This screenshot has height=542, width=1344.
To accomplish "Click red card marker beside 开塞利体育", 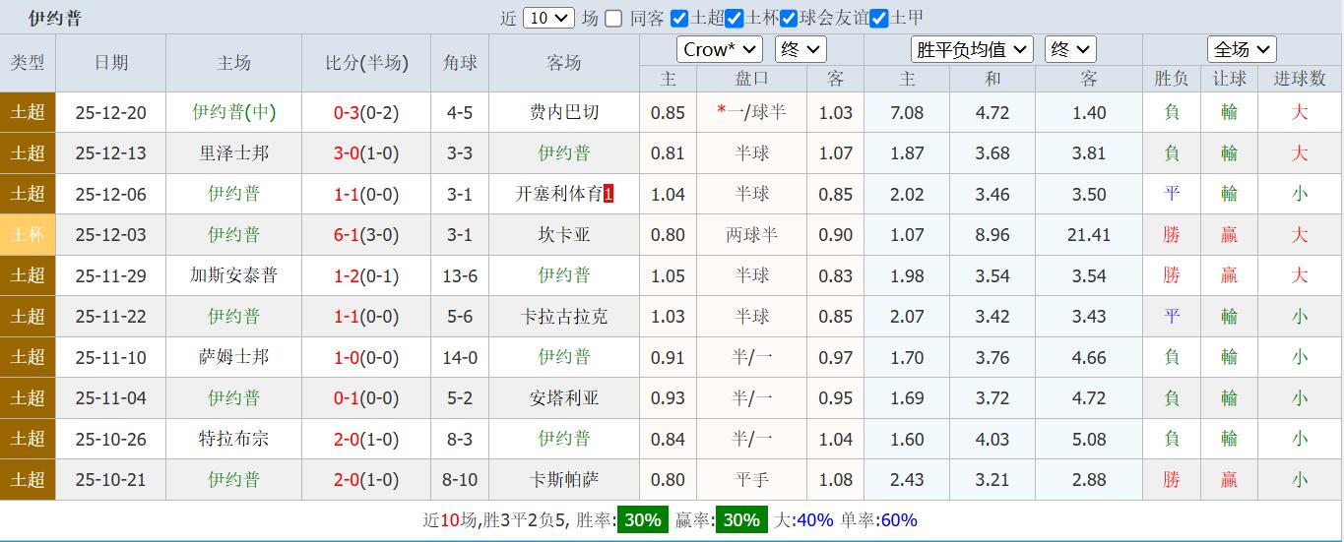I will tap(608, 194).
